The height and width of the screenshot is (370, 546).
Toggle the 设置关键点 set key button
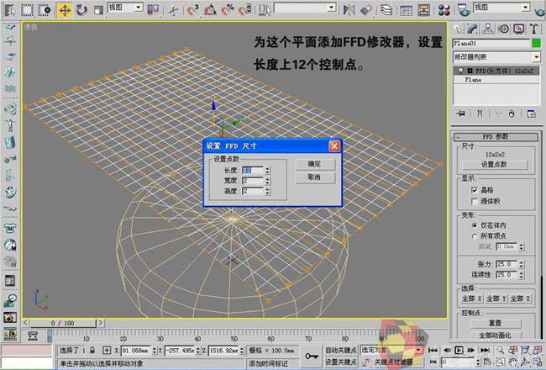pos(340,362)
